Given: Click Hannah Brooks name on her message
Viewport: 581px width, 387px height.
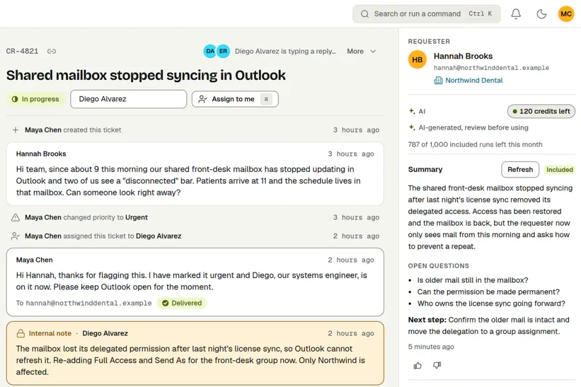Looking at the screenshot, I should pyautogui.click(x=41, y=154).
